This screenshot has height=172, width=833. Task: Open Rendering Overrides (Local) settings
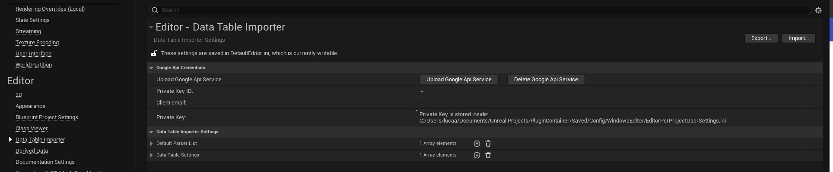pyautogui.click(x=50, y=9)
